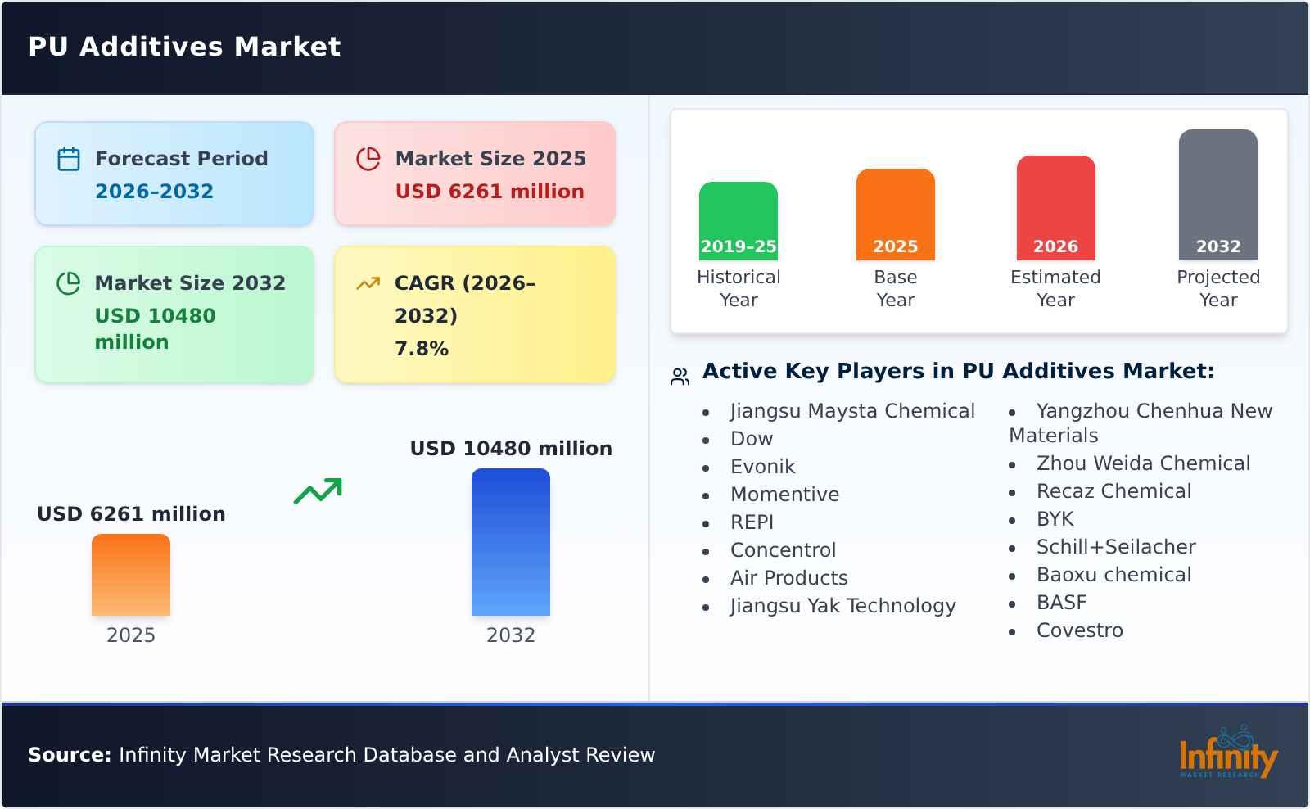Click the calendar icon beside Forecast Period
Image resolution: width=1310 pixels, height=809 pixels.
pyautogui.click(x=68, y=157)
